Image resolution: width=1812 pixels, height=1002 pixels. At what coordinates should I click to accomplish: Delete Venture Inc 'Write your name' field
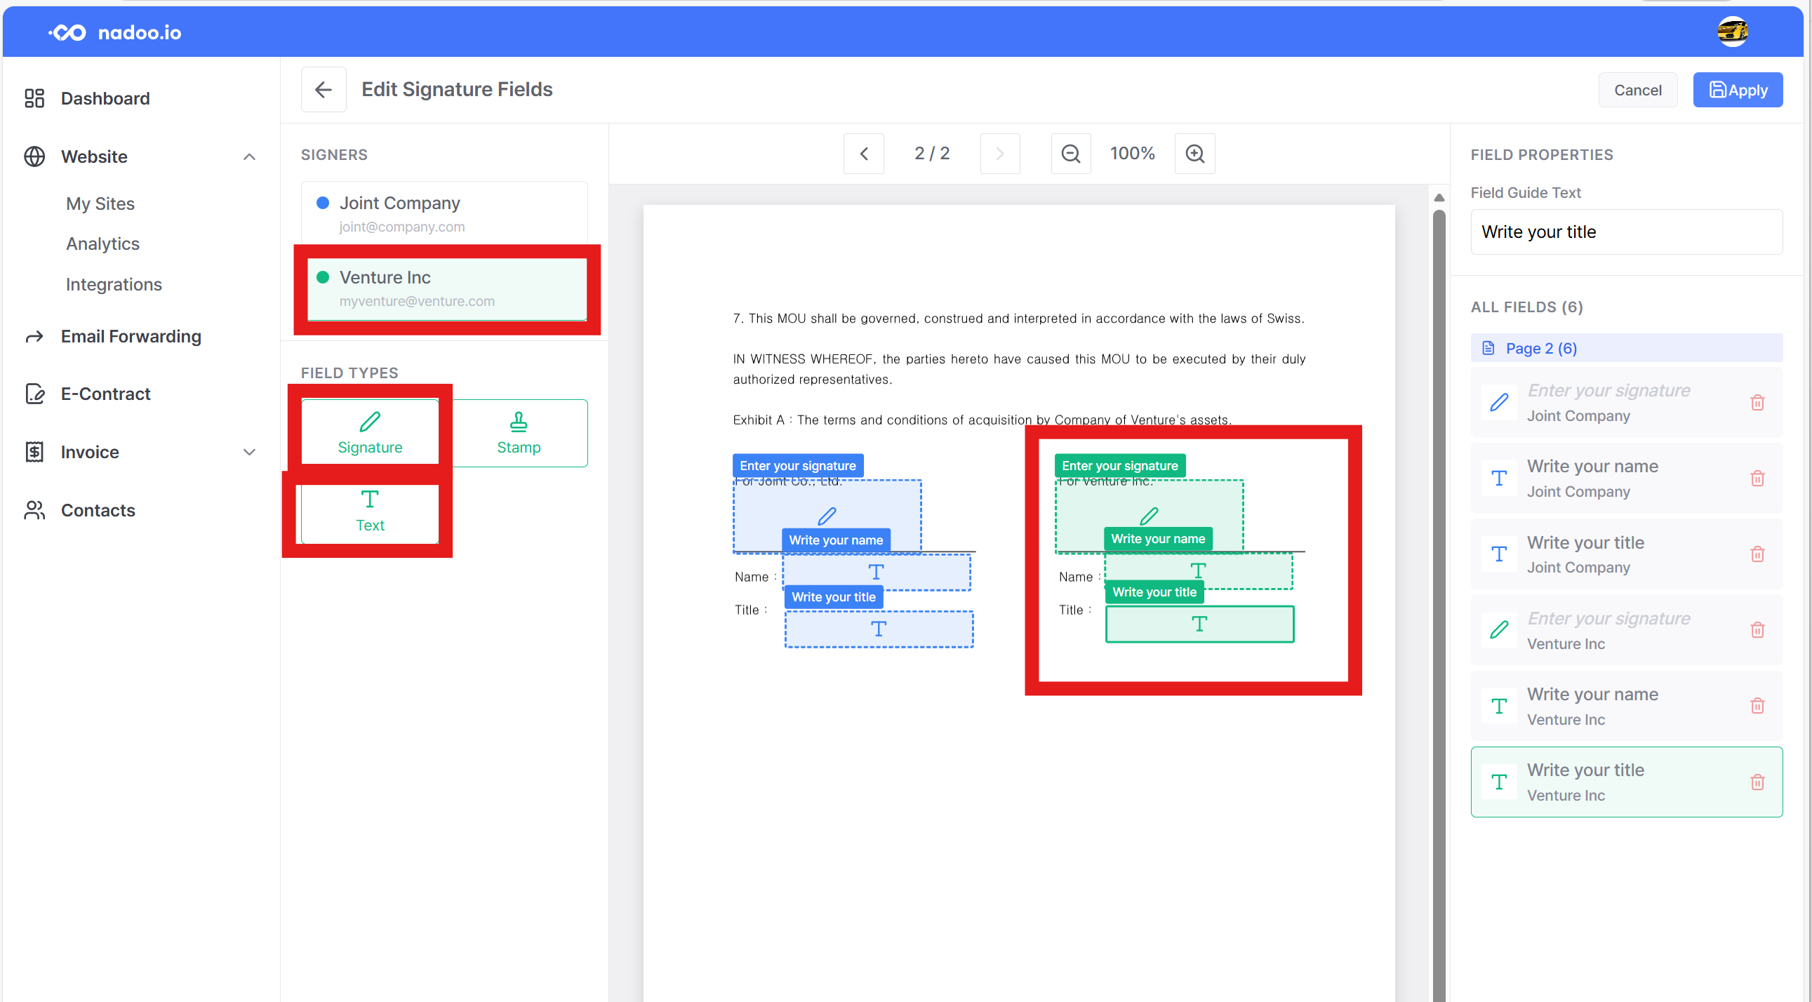(1757, 707)
